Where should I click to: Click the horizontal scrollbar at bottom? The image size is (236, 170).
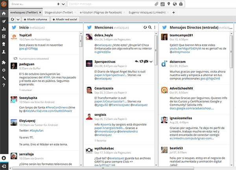click(103, 168)
